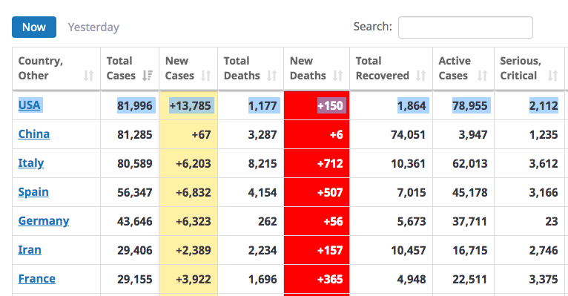Viewport: 568px width, 296px height.
Task: Sort by Serious, Critical column arrows
Action: [x=552, y=76]
